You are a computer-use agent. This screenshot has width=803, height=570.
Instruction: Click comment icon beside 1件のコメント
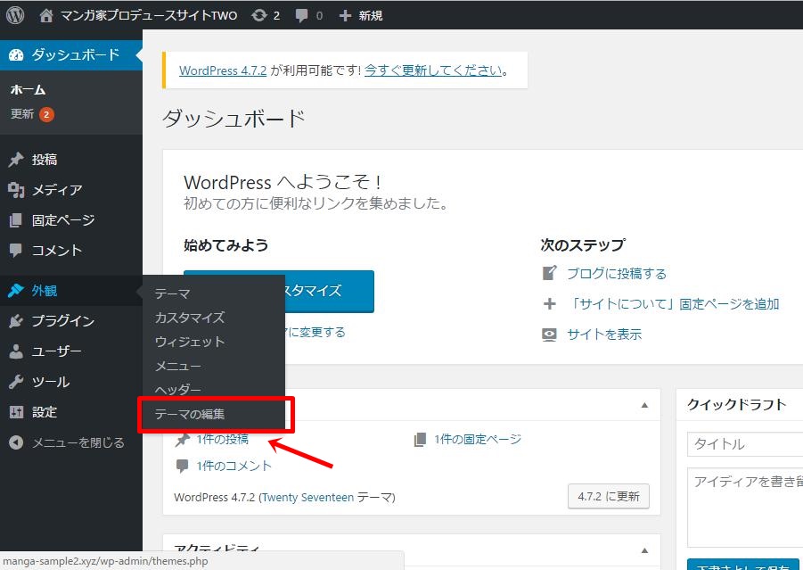(182, 466)
